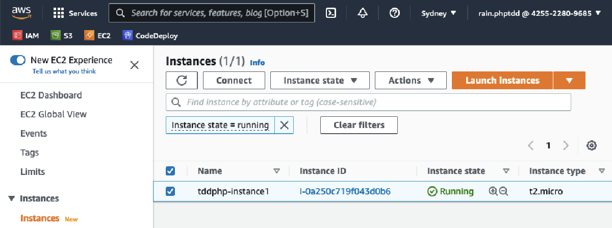This screenshot has height=228, width=612.
Task: Open EC2 Dashboard in sidebar
Action: [x=51, y=95]
